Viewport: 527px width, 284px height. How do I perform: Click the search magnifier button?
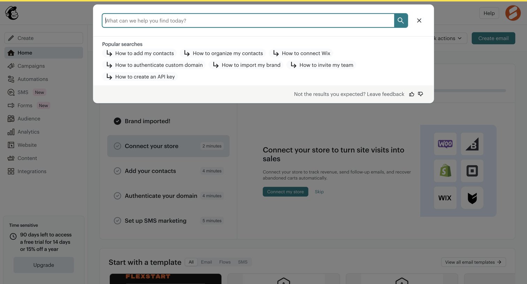(401, 21)
